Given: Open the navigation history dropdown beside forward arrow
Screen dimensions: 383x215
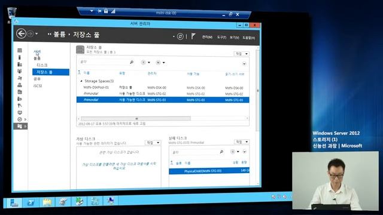Looking at the screenshot, I should pyautogui.click(x=37, y=33).
